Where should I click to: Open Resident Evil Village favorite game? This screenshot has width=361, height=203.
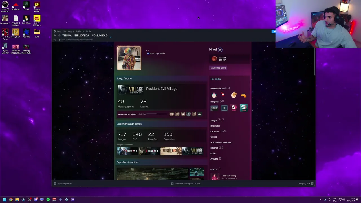pos(162,89)
